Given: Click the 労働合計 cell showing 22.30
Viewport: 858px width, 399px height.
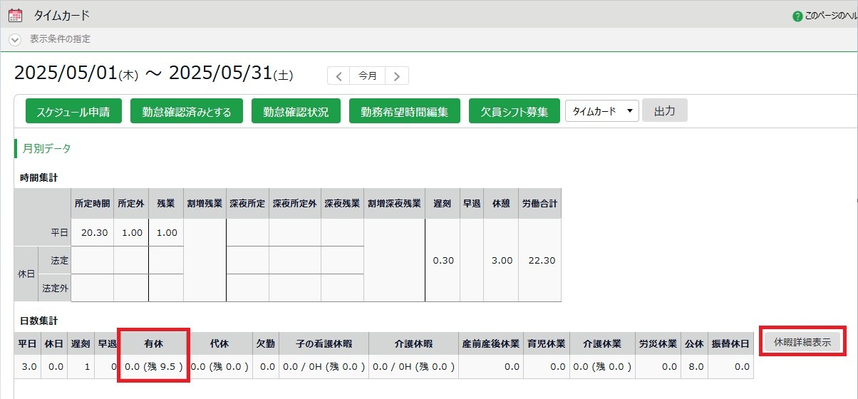Looking at the screenshot, I should (539, 261).
